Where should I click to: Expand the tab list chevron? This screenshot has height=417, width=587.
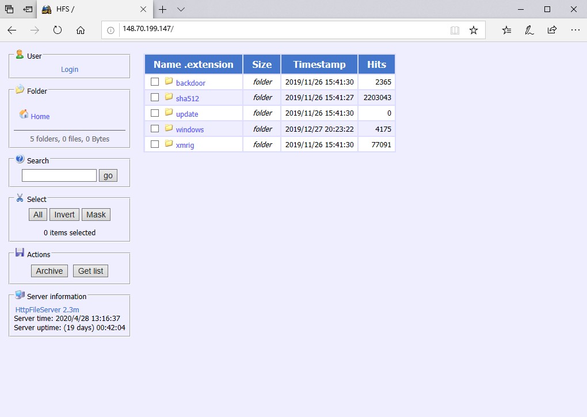tap(181, 10)
